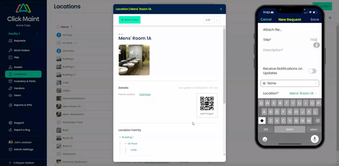The image size is (339, 166).
Task: Tap Attach file on phone form
Action: tap(272, 30)
